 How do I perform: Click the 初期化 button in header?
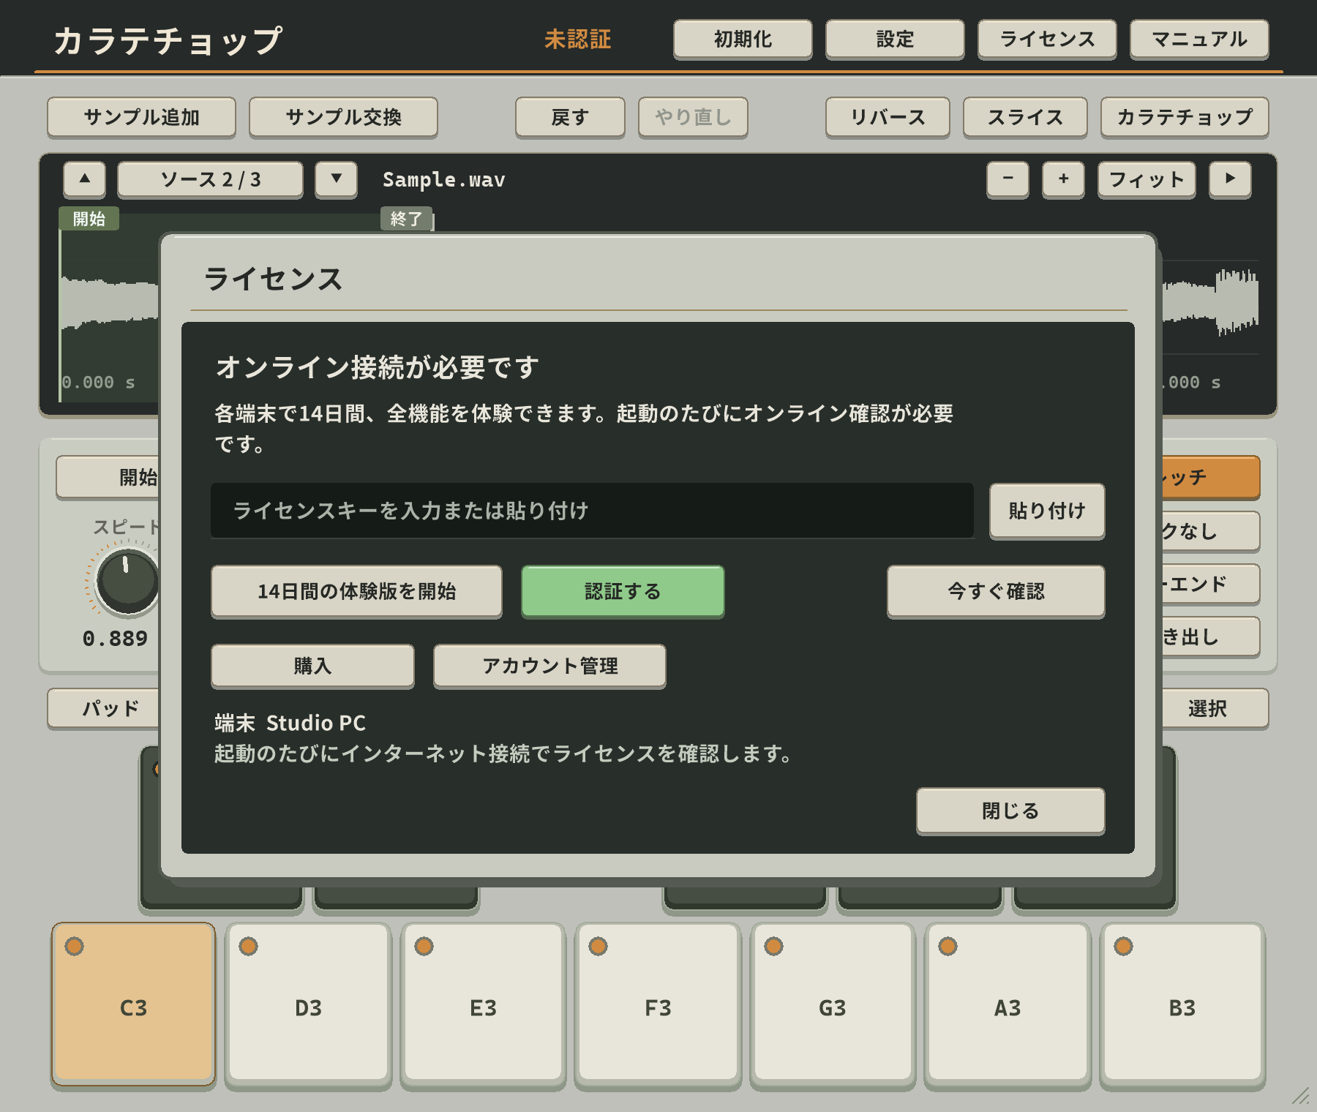tap(743, 39)
